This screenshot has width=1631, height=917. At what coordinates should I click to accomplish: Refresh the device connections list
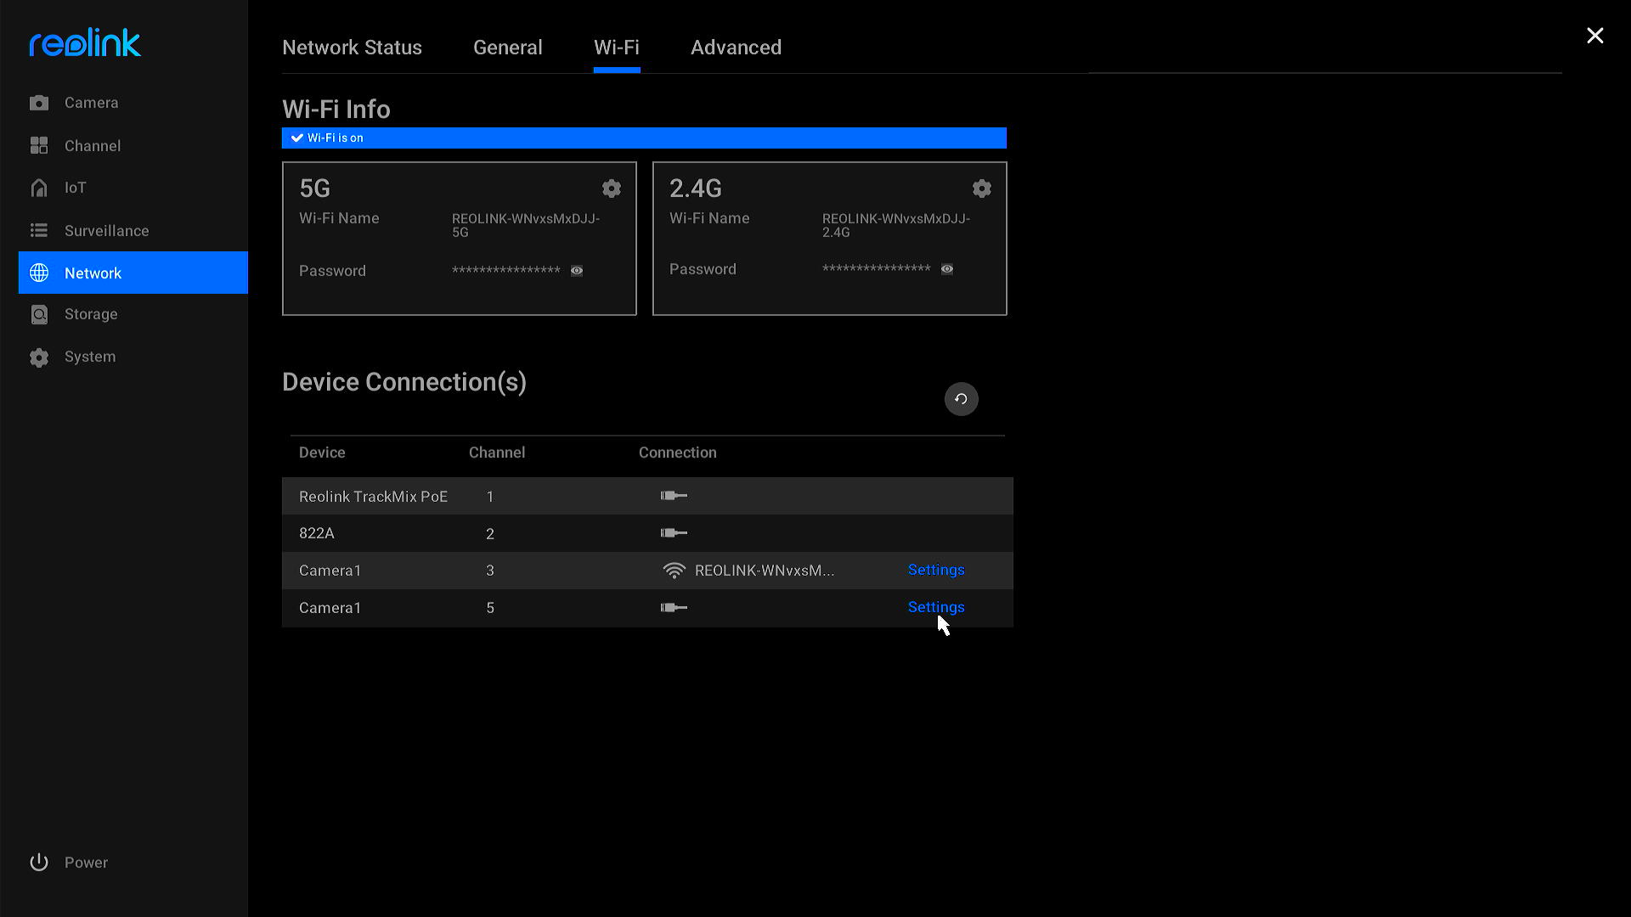[962, 399]
